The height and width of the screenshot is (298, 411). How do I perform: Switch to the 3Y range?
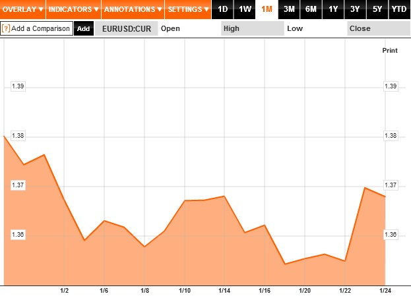(355, 9)
